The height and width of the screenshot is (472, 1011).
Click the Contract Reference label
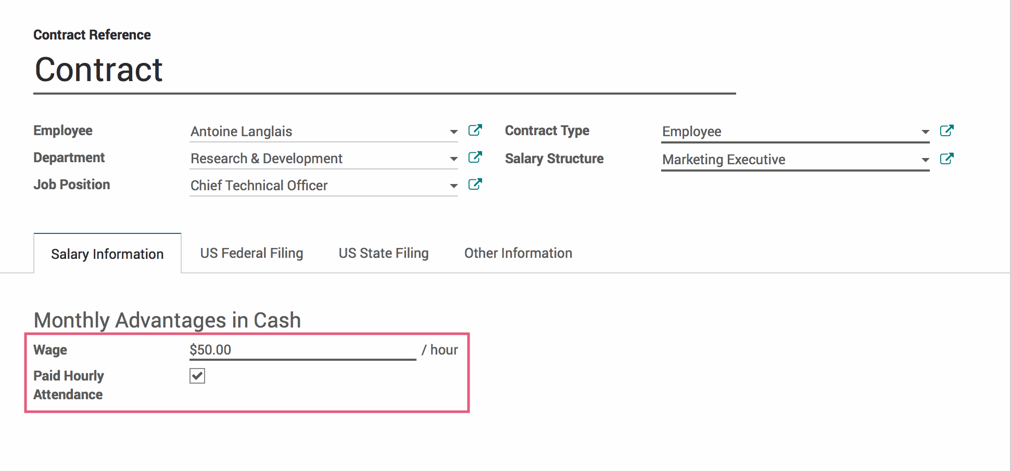coord(92,35)
